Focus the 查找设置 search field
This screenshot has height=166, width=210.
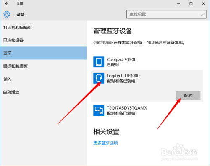point(166,14)
